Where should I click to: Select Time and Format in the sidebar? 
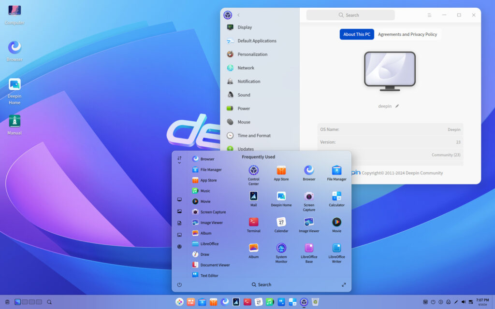point(254,136)
